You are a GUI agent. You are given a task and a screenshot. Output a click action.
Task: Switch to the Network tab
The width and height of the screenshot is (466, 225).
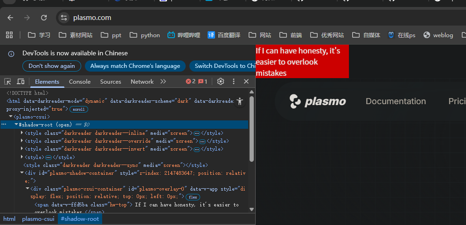142,81
